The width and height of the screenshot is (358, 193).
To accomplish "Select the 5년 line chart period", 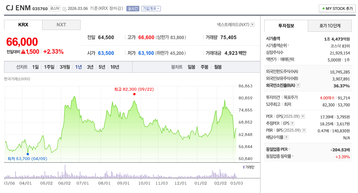I will coord(102,67).
